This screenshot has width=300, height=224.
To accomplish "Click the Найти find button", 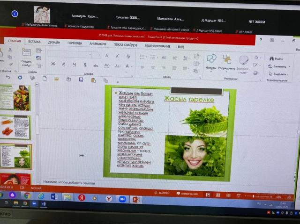I will click(x=276, y=59).
